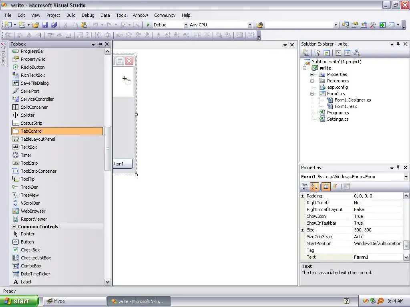The width and height of the screenshot is (410, 307).
Task: Click the Find text input box in toolbar
Action: pos(299,25)
